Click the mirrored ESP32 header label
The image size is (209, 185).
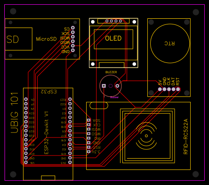click(48, 92)
